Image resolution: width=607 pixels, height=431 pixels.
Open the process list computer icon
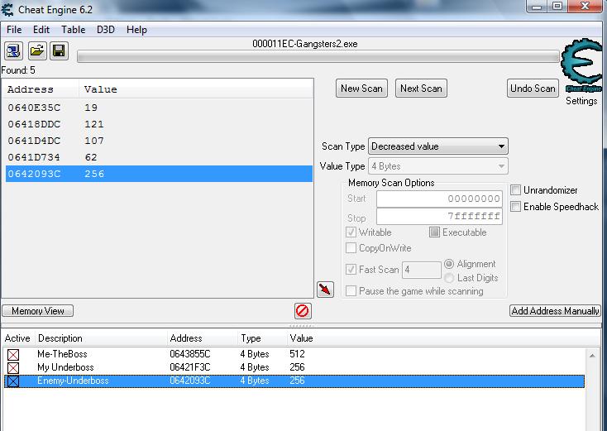13,50
